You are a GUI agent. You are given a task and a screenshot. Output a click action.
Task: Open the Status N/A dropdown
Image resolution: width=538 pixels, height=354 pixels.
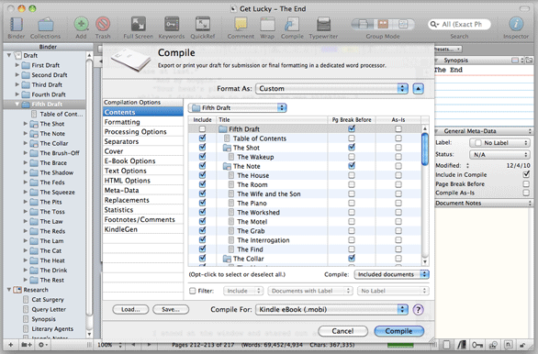point(499,155)
